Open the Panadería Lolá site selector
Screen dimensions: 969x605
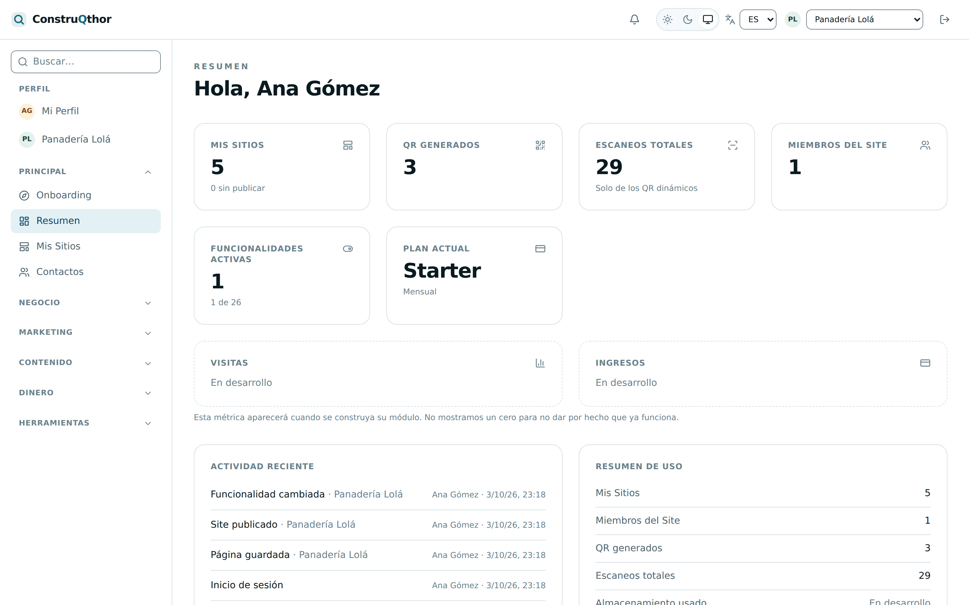coord(864,19)
